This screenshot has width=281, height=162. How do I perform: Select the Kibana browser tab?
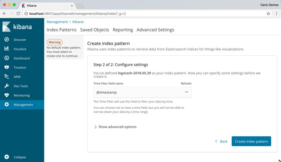(48, 6)
